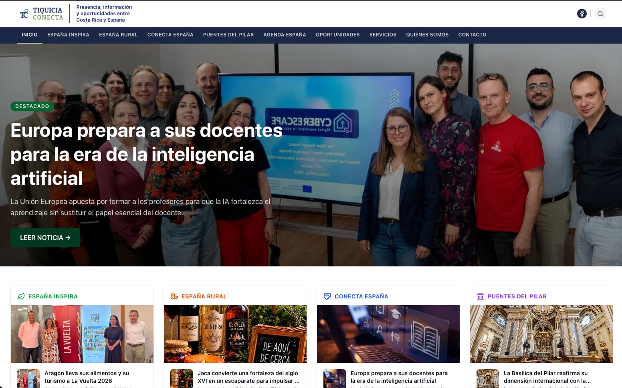Click the handshake icon beside Conecta España
The image size is (622, 388).
[327, 296]
